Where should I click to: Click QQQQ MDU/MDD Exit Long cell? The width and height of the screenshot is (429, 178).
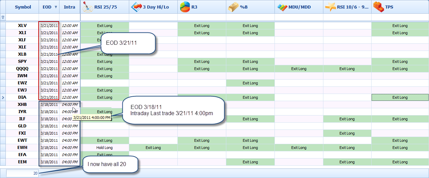click(299, 69)
